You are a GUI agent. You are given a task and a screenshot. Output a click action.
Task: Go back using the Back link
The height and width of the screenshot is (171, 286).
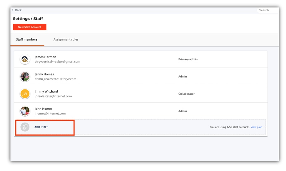[x=18, y=10]
